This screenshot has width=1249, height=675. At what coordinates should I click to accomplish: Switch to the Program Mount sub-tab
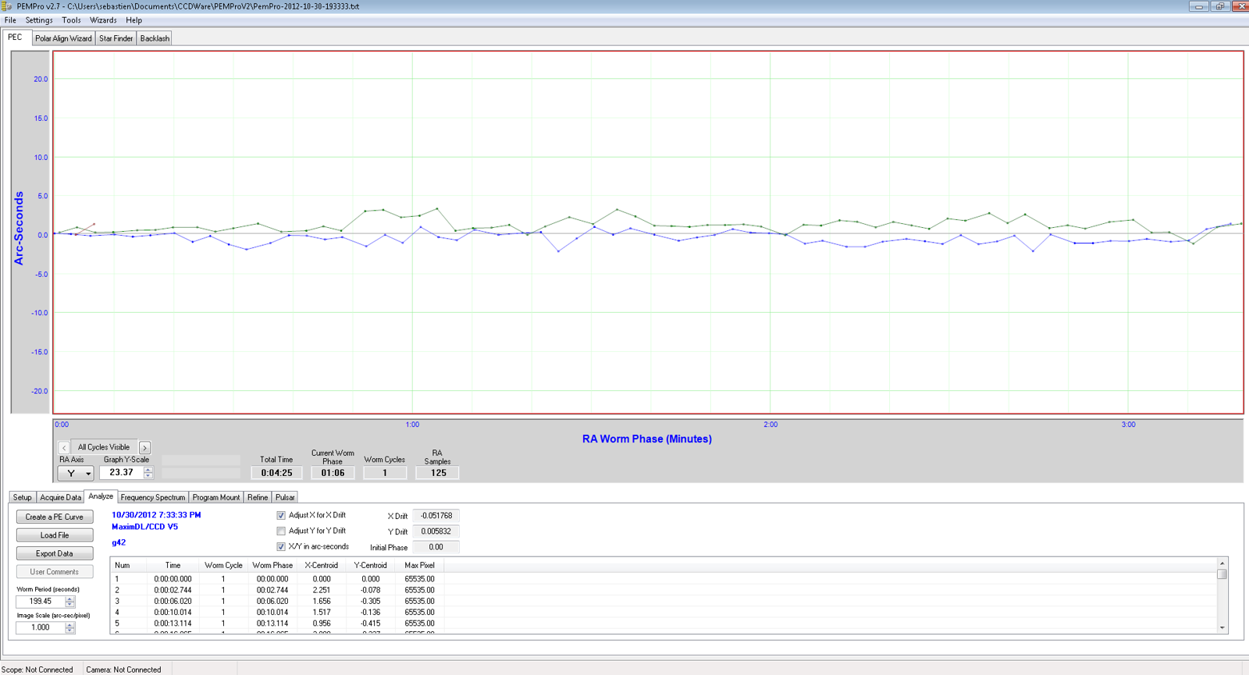[216, 497]
